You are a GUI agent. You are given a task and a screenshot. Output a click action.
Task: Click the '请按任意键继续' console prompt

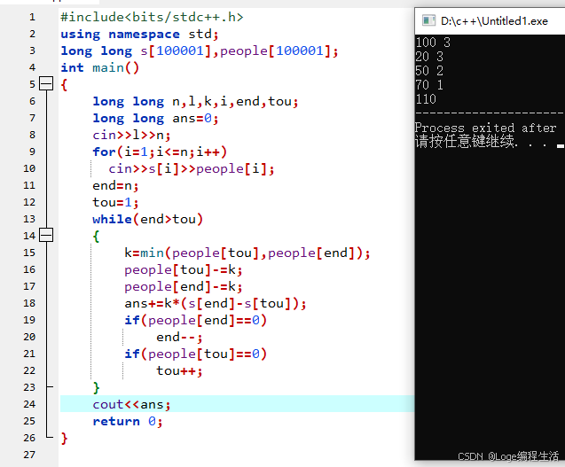[x=465, y=141]
